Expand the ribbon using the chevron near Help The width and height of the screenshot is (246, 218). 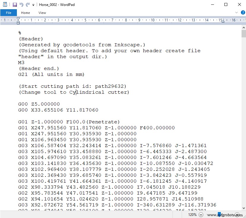[236, 12]
